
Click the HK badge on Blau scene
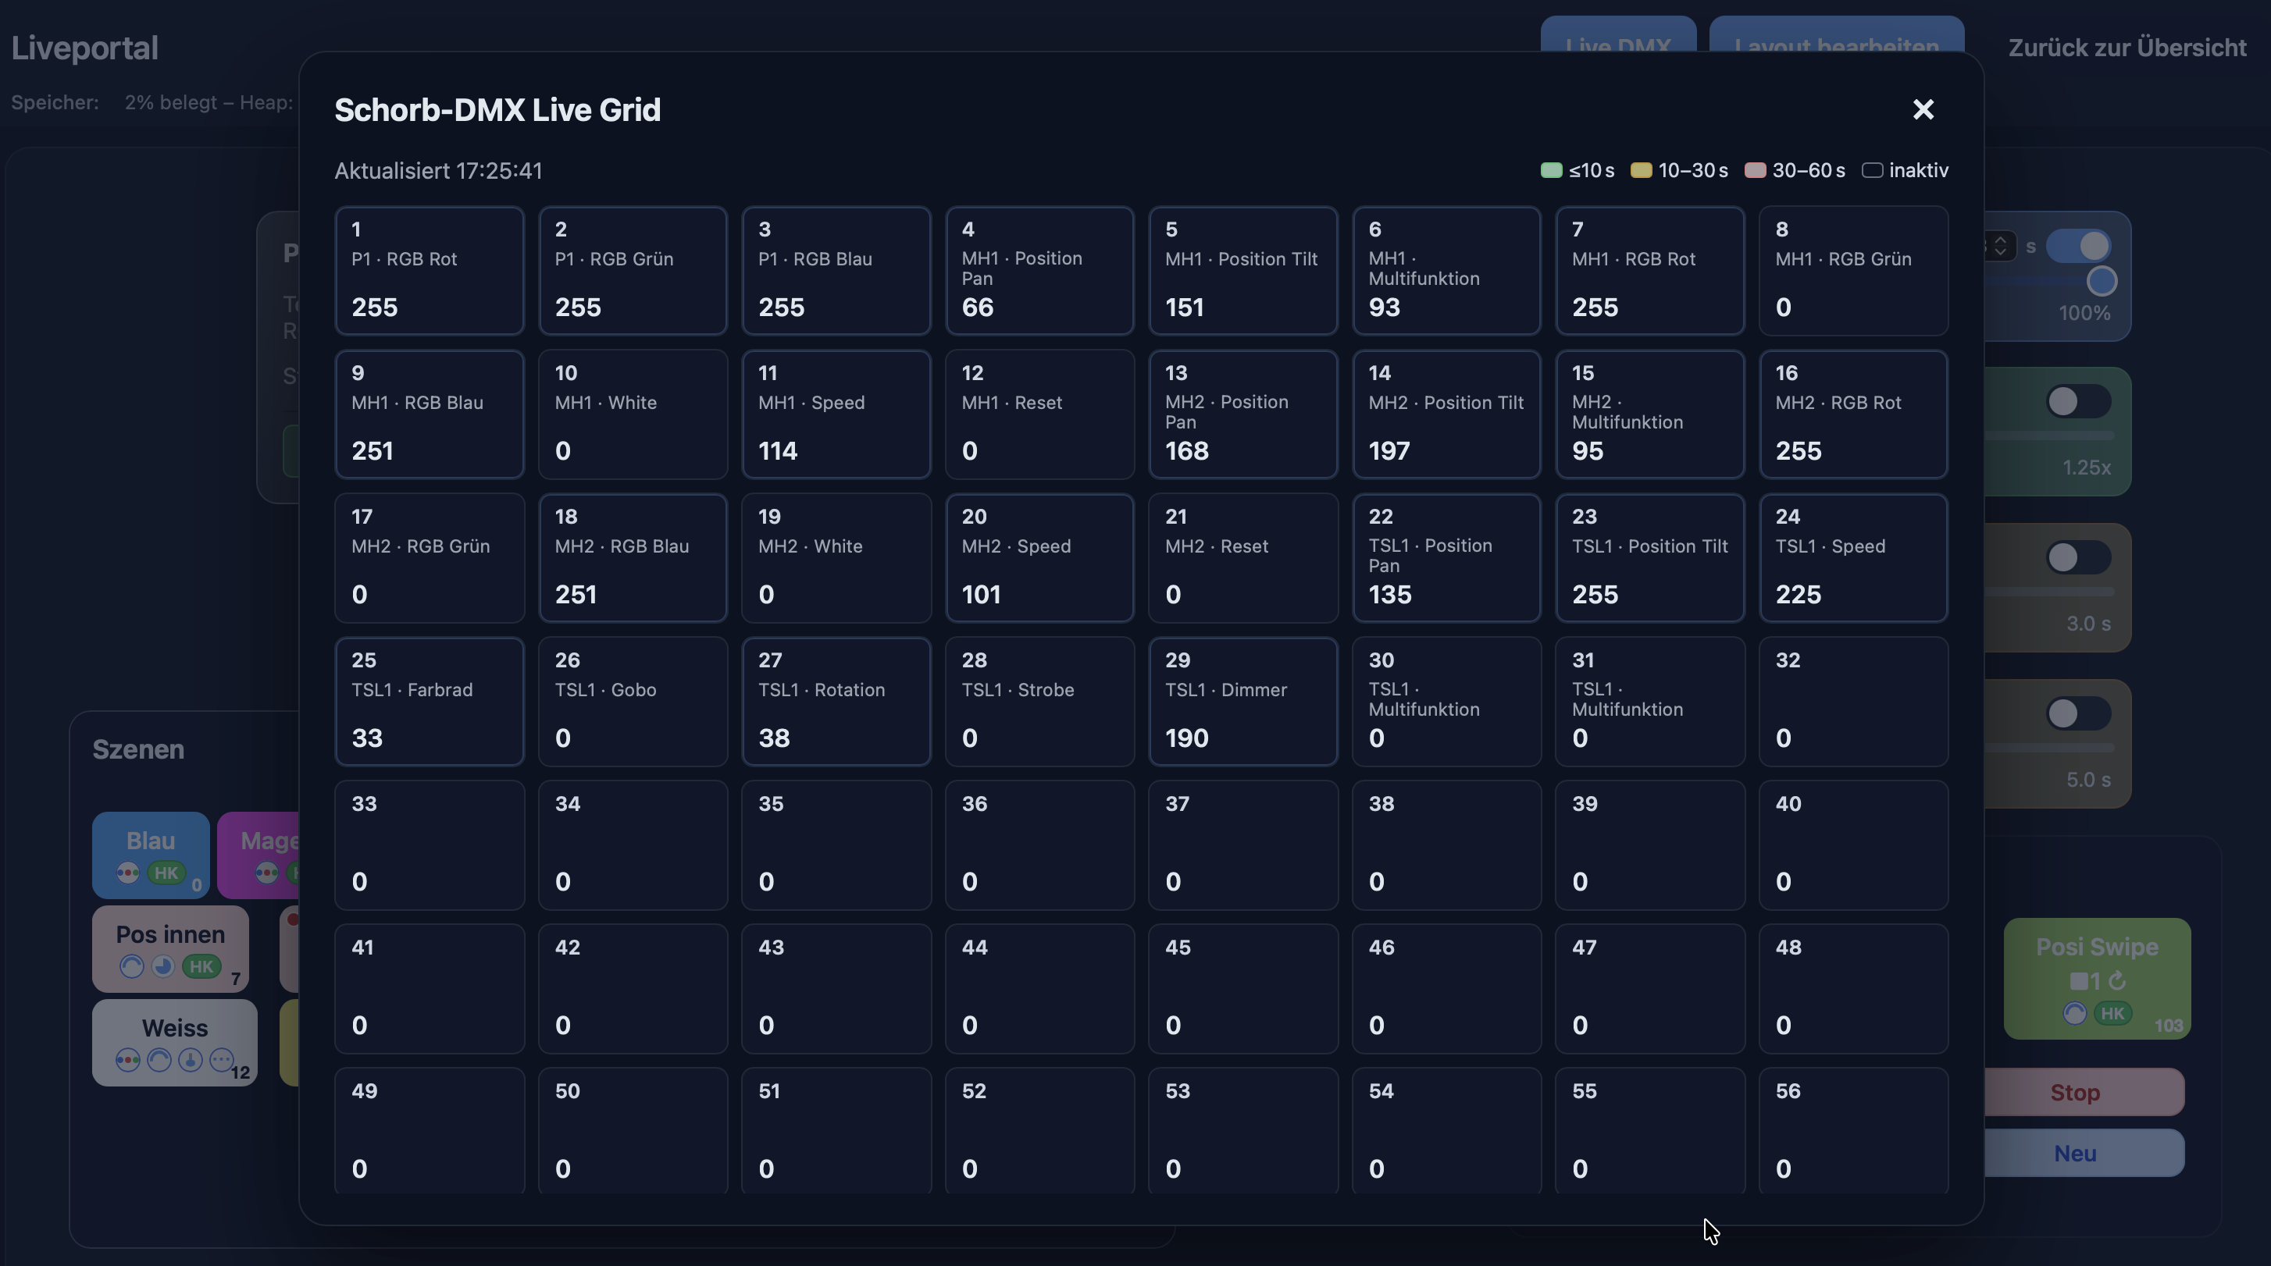[x=166, y=873]
